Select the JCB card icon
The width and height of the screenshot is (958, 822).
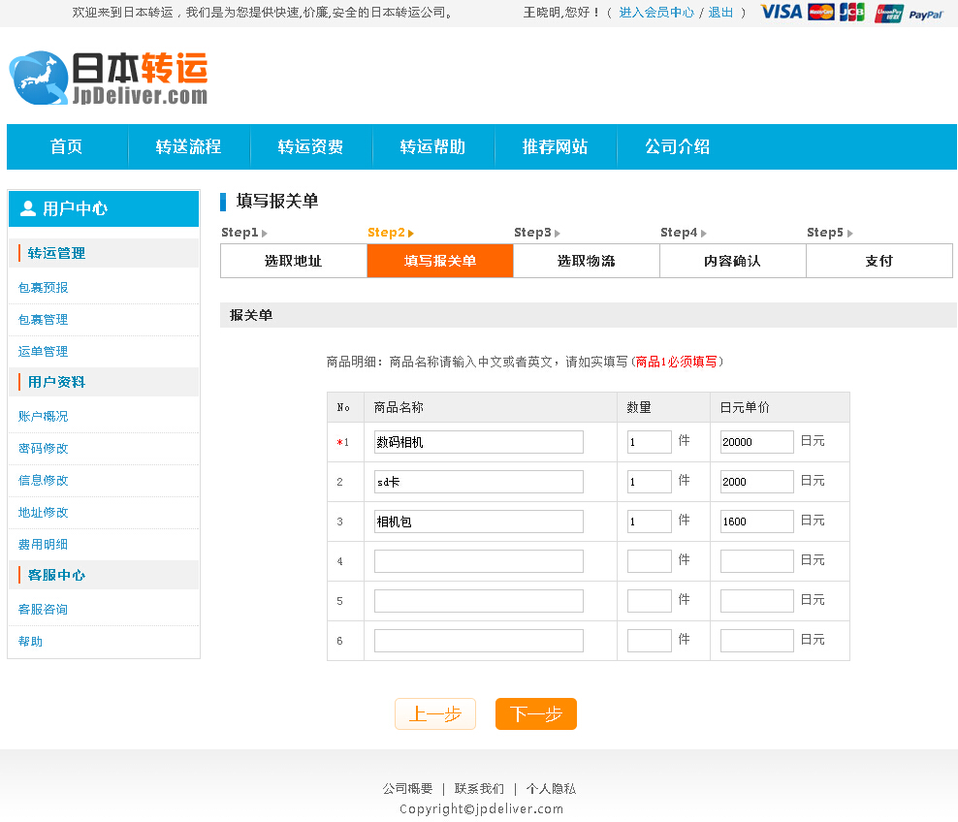(x=850, y=13)
